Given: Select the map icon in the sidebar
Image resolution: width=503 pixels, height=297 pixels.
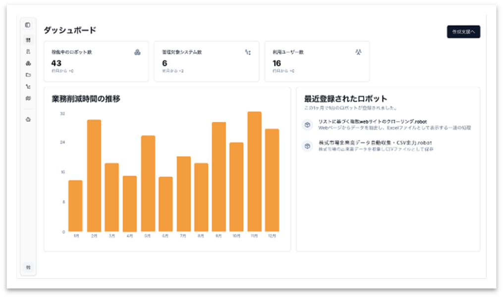Looking at the screenshot, I should tap(28, 99).
